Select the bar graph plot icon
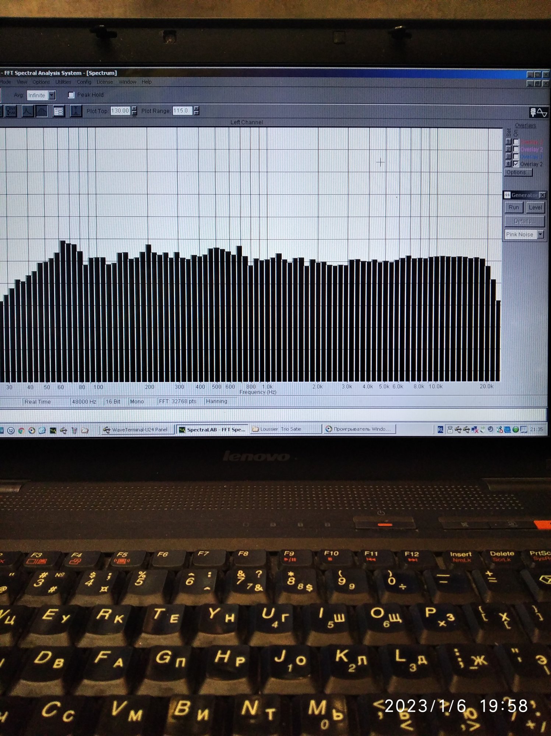This screenshot has width=551, height=736. point(42,111)
